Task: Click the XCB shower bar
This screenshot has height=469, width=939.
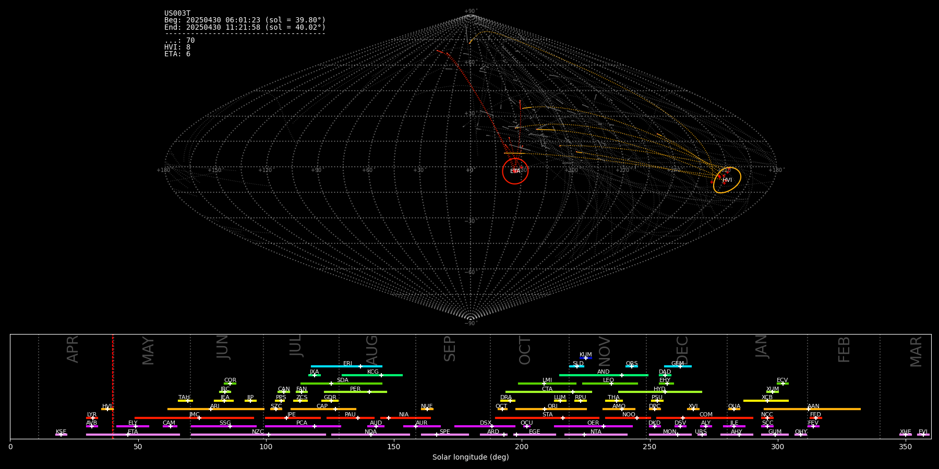Action: pos(766,401)
